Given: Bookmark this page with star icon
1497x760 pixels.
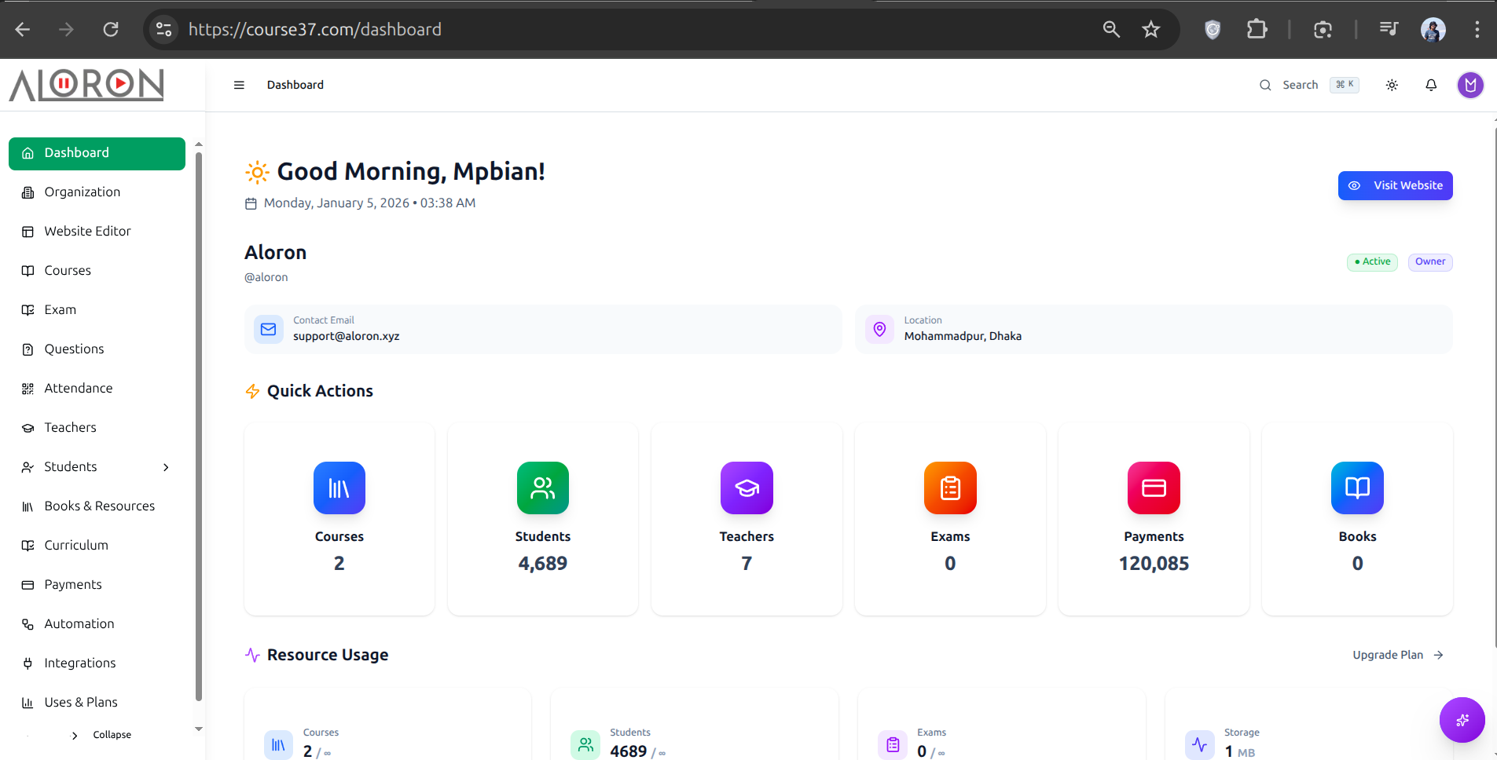Looking at the screenshot, I should coord(1150,30).
